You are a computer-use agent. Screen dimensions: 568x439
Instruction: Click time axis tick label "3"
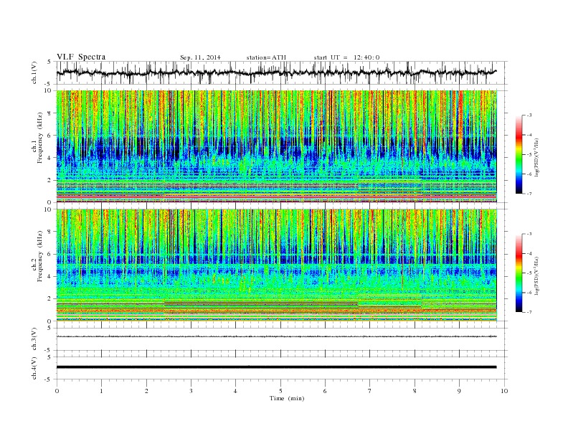(191, 391)
